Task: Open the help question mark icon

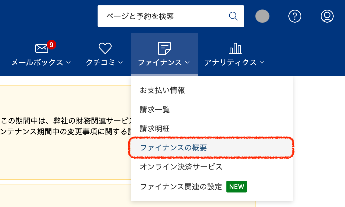Action: (295, 16)
